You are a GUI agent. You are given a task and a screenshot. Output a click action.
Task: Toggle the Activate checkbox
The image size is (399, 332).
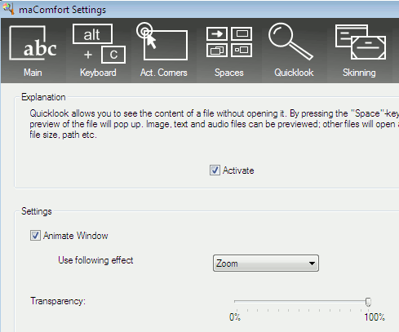(x=215, y=170)
